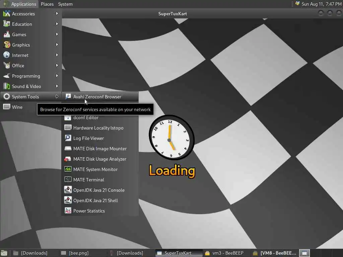
Task: Click the Internet globe icon
Action: 7,55
